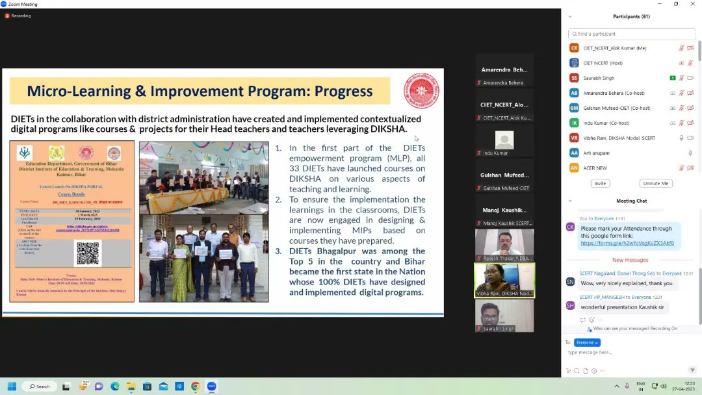Click the meeting chat scrollbar

pos(700,296)
